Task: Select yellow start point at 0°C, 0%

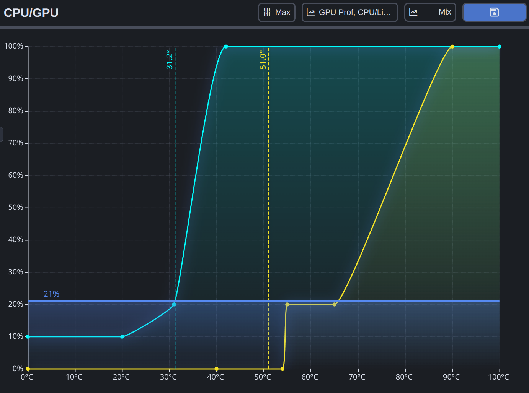Action: click(28, 369)
